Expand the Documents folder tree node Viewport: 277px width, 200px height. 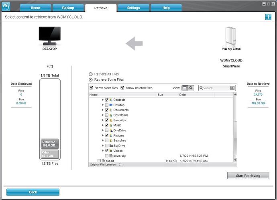pyautogui.click(x=103, y=110)
